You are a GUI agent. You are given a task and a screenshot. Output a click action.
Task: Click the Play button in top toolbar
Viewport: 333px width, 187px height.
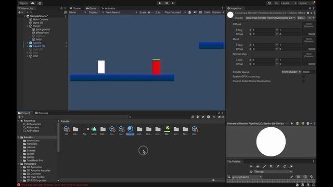[160, 3]
